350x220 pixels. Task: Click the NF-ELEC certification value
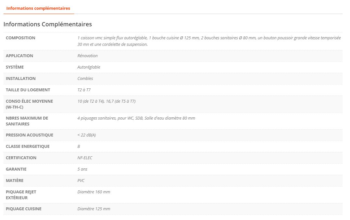(x=85, y=158)
